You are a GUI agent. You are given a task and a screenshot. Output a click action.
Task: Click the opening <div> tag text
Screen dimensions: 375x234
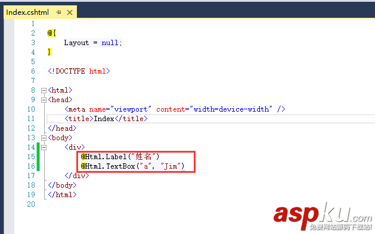75,147
